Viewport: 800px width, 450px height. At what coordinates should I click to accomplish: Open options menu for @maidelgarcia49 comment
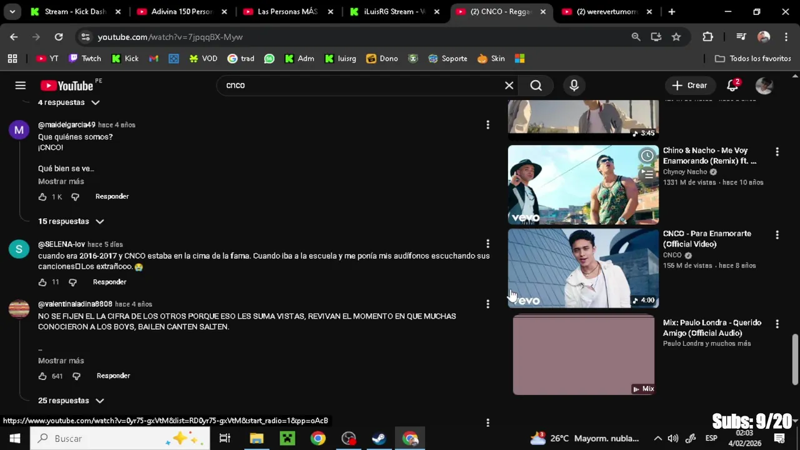tap(487, 125)
